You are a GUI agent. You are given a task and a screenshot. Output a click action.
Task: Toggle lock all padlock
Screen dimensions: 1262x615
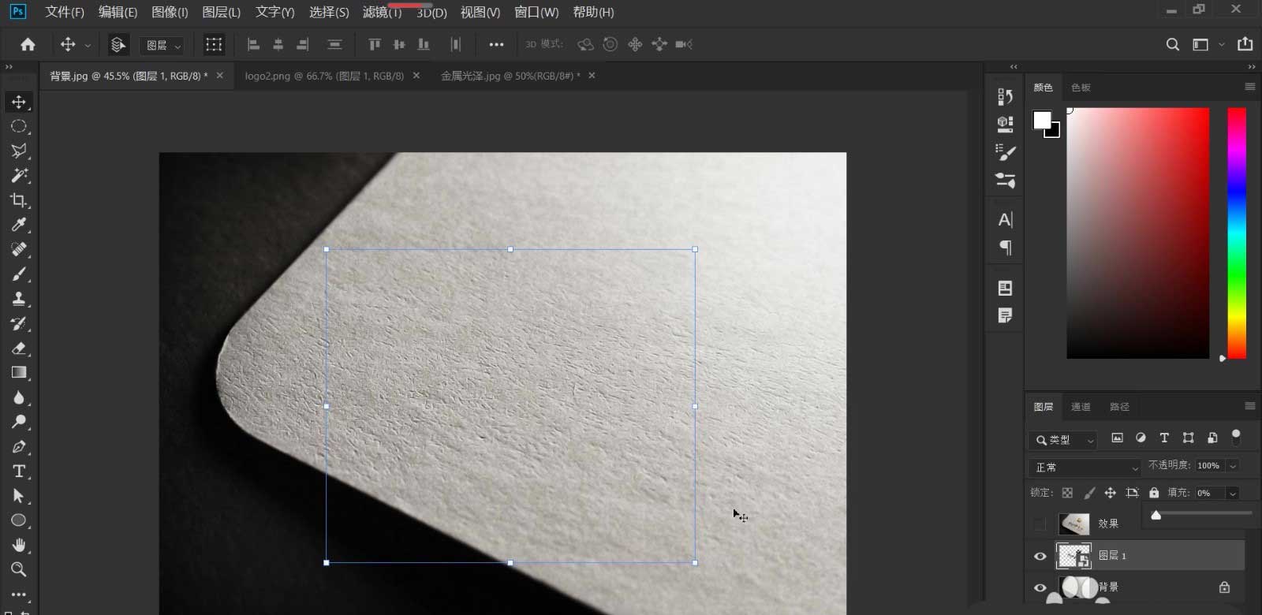1154,493
